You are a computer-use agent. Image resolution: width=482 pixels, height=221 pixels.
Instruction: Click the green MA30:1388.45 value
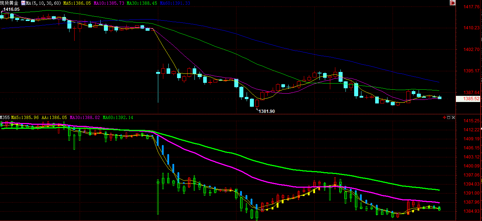pos(142,3)
